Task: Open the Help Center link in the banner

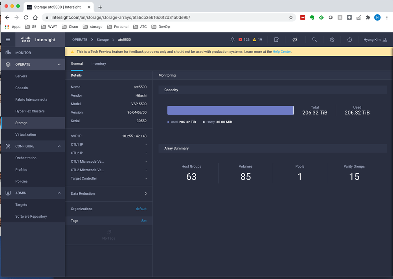Action: point(281,51)
